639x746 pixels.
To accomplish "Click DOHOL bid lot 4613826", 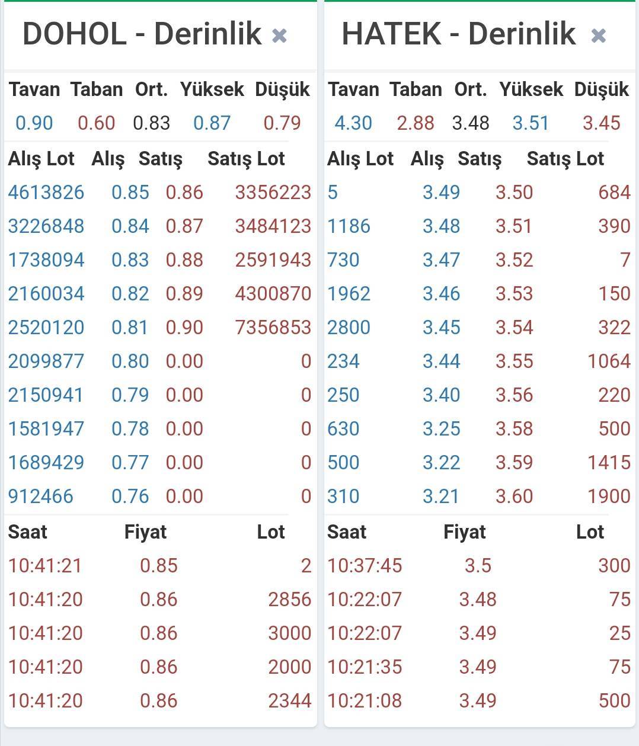I will (x=46, y=193).
